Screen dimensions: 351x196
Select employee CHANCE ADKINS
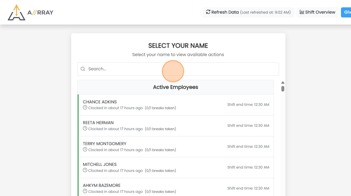pyautogui.click(x=176, y=105)
